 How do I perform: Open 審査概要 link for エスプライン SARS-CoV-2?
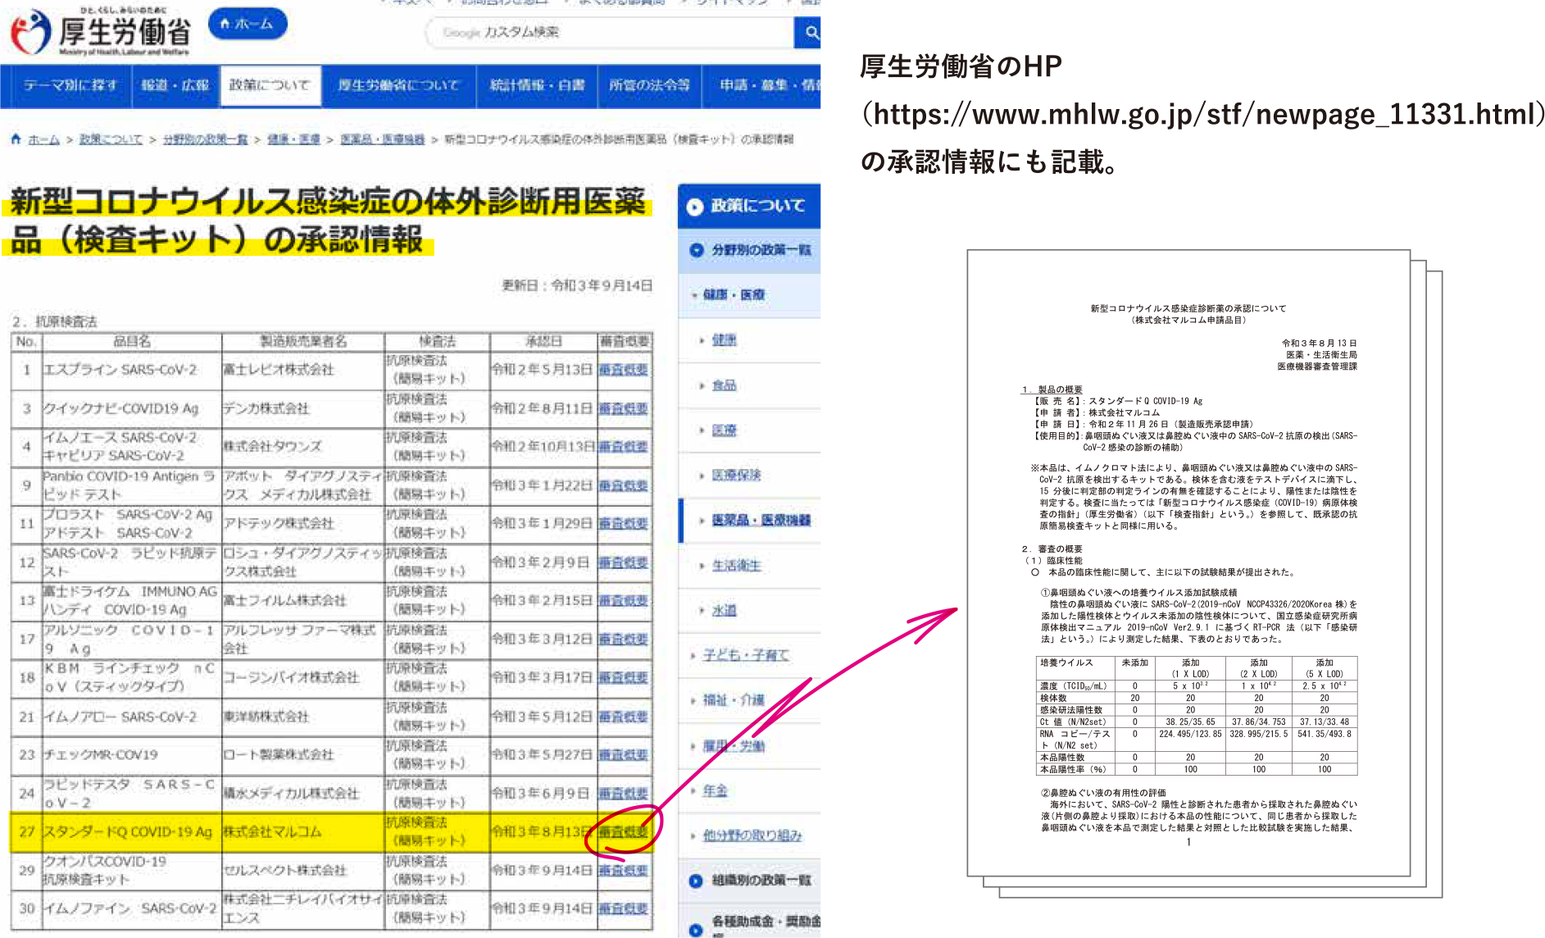pos(623,370)
